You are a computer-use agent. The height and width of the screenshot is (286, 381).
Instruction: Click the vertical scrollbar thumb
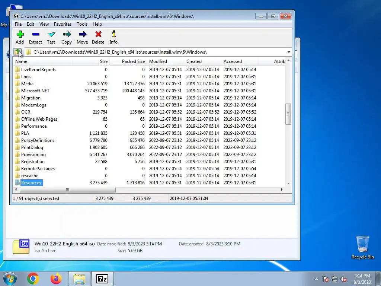point(288,114)
